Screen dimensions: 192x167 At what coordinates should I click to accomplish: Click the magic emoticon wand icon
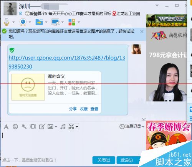(x=24, y=127)
